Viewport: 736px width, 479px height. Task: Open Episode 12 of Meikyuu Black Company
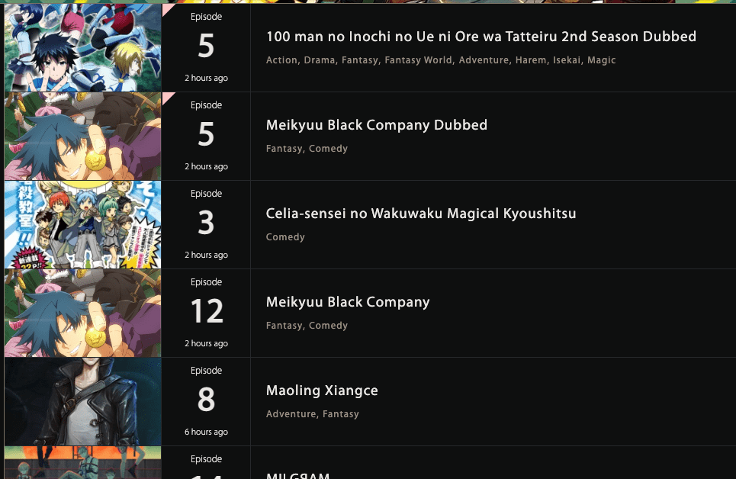pos(206,312)
